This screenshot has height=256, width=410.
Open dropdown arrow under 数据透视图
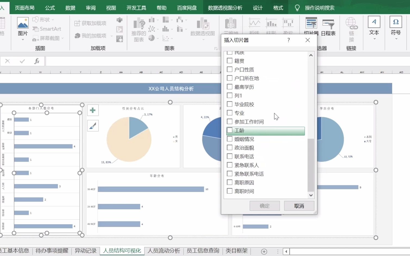(203, 40)
